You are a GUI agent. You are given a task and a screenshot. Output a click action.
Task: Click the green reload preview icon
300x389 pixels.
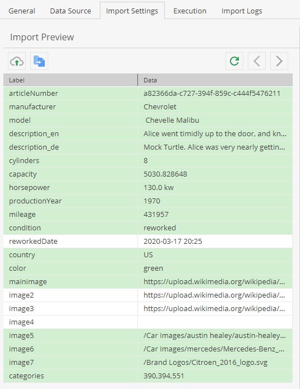coord(234,61)
